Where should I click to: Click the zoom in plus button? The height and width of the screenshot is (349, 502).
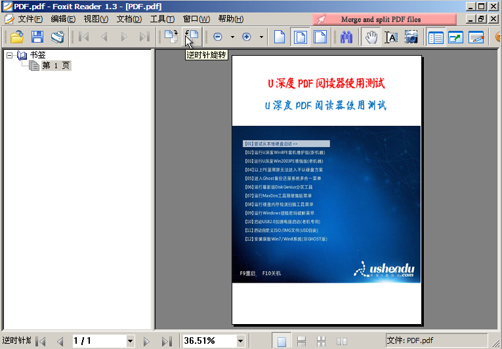pos(247,37)
